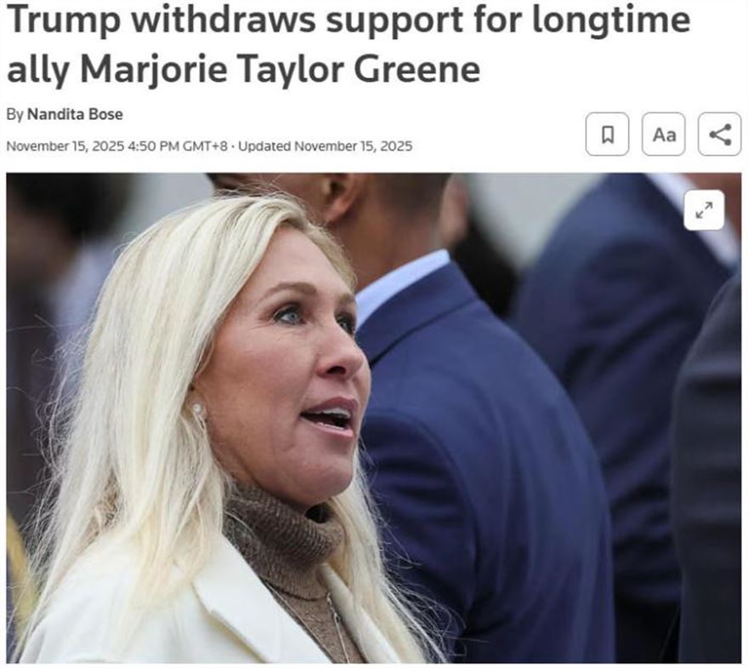The width and height of the screenshot is (748, 668).
Task: Click the headline about Trump withdrawing support
Action: coord(348,44)
